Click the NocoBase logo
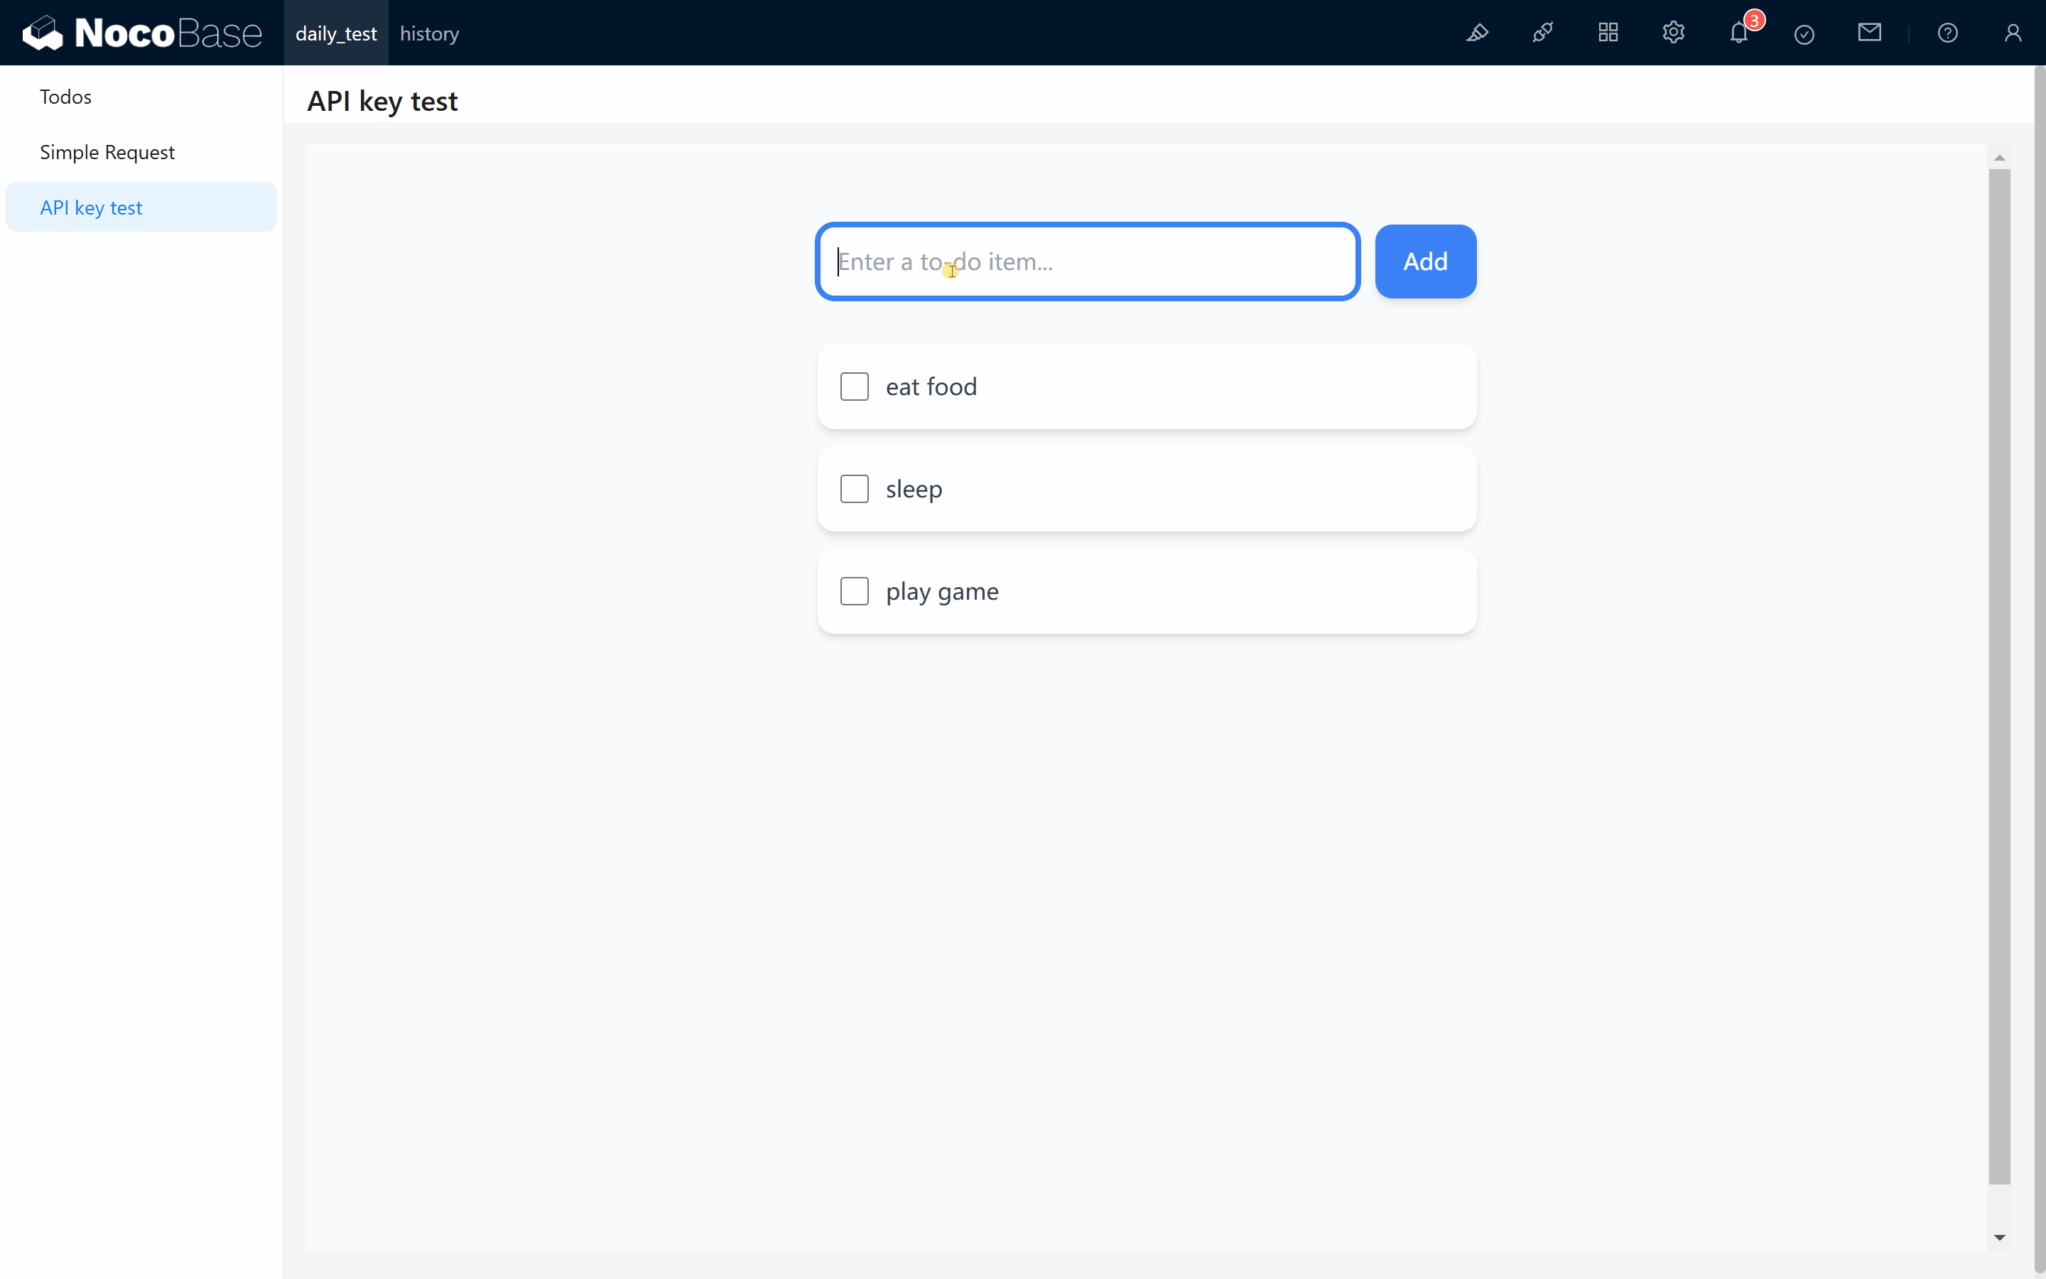 pos(142,33)
